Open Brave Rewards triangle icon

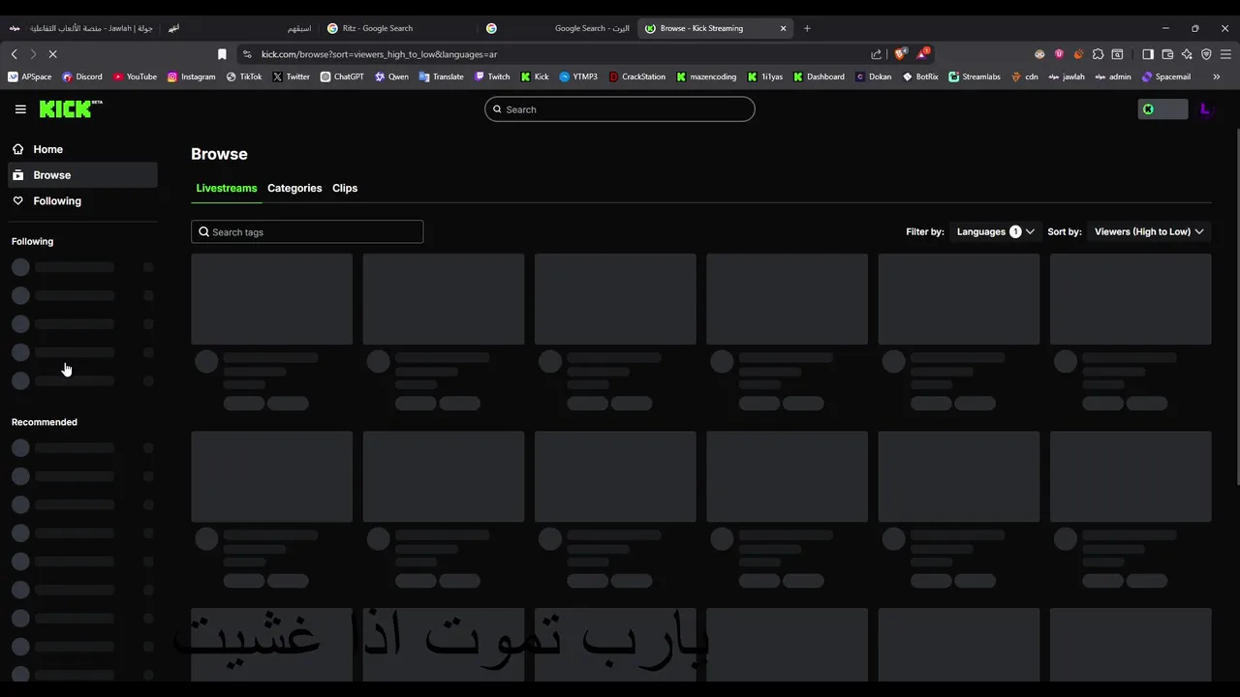pos(923,54)
